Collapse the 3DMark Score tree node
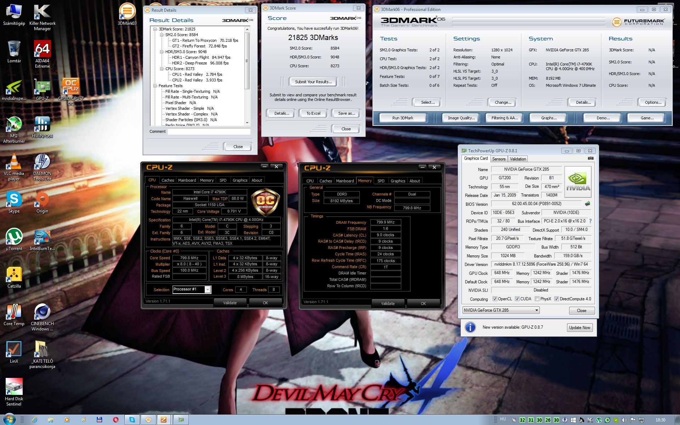This screenshot has width=680, height=425. click(155, 29)
